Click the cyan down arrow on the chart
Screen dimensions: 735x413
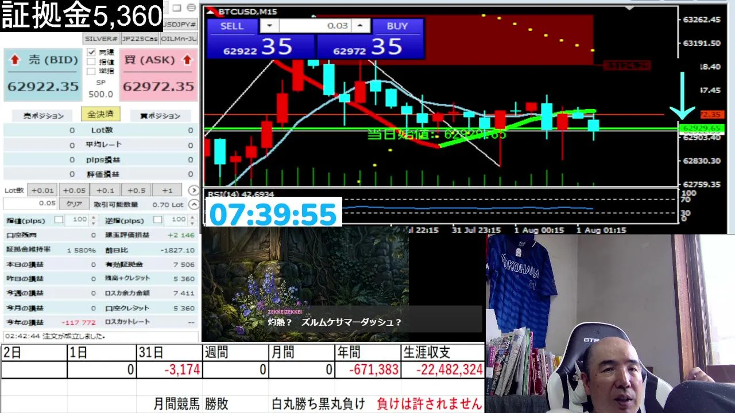click(x=682, y=96)
